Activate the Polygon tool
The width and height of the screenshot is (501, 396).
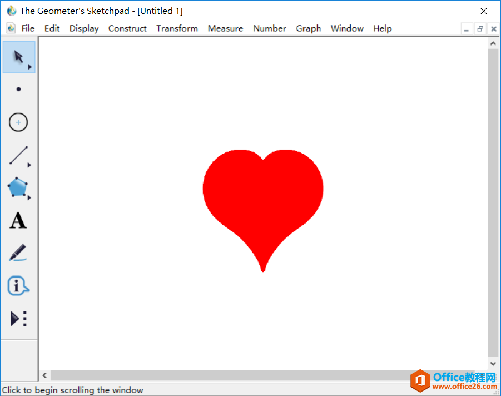click(x=18, y=188)
